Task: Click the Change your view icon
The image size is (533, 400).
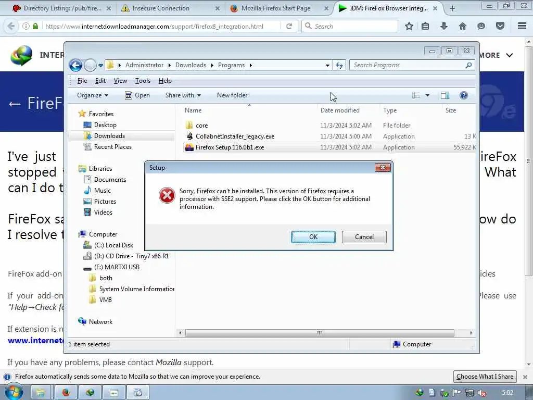Action: [416, 95]
